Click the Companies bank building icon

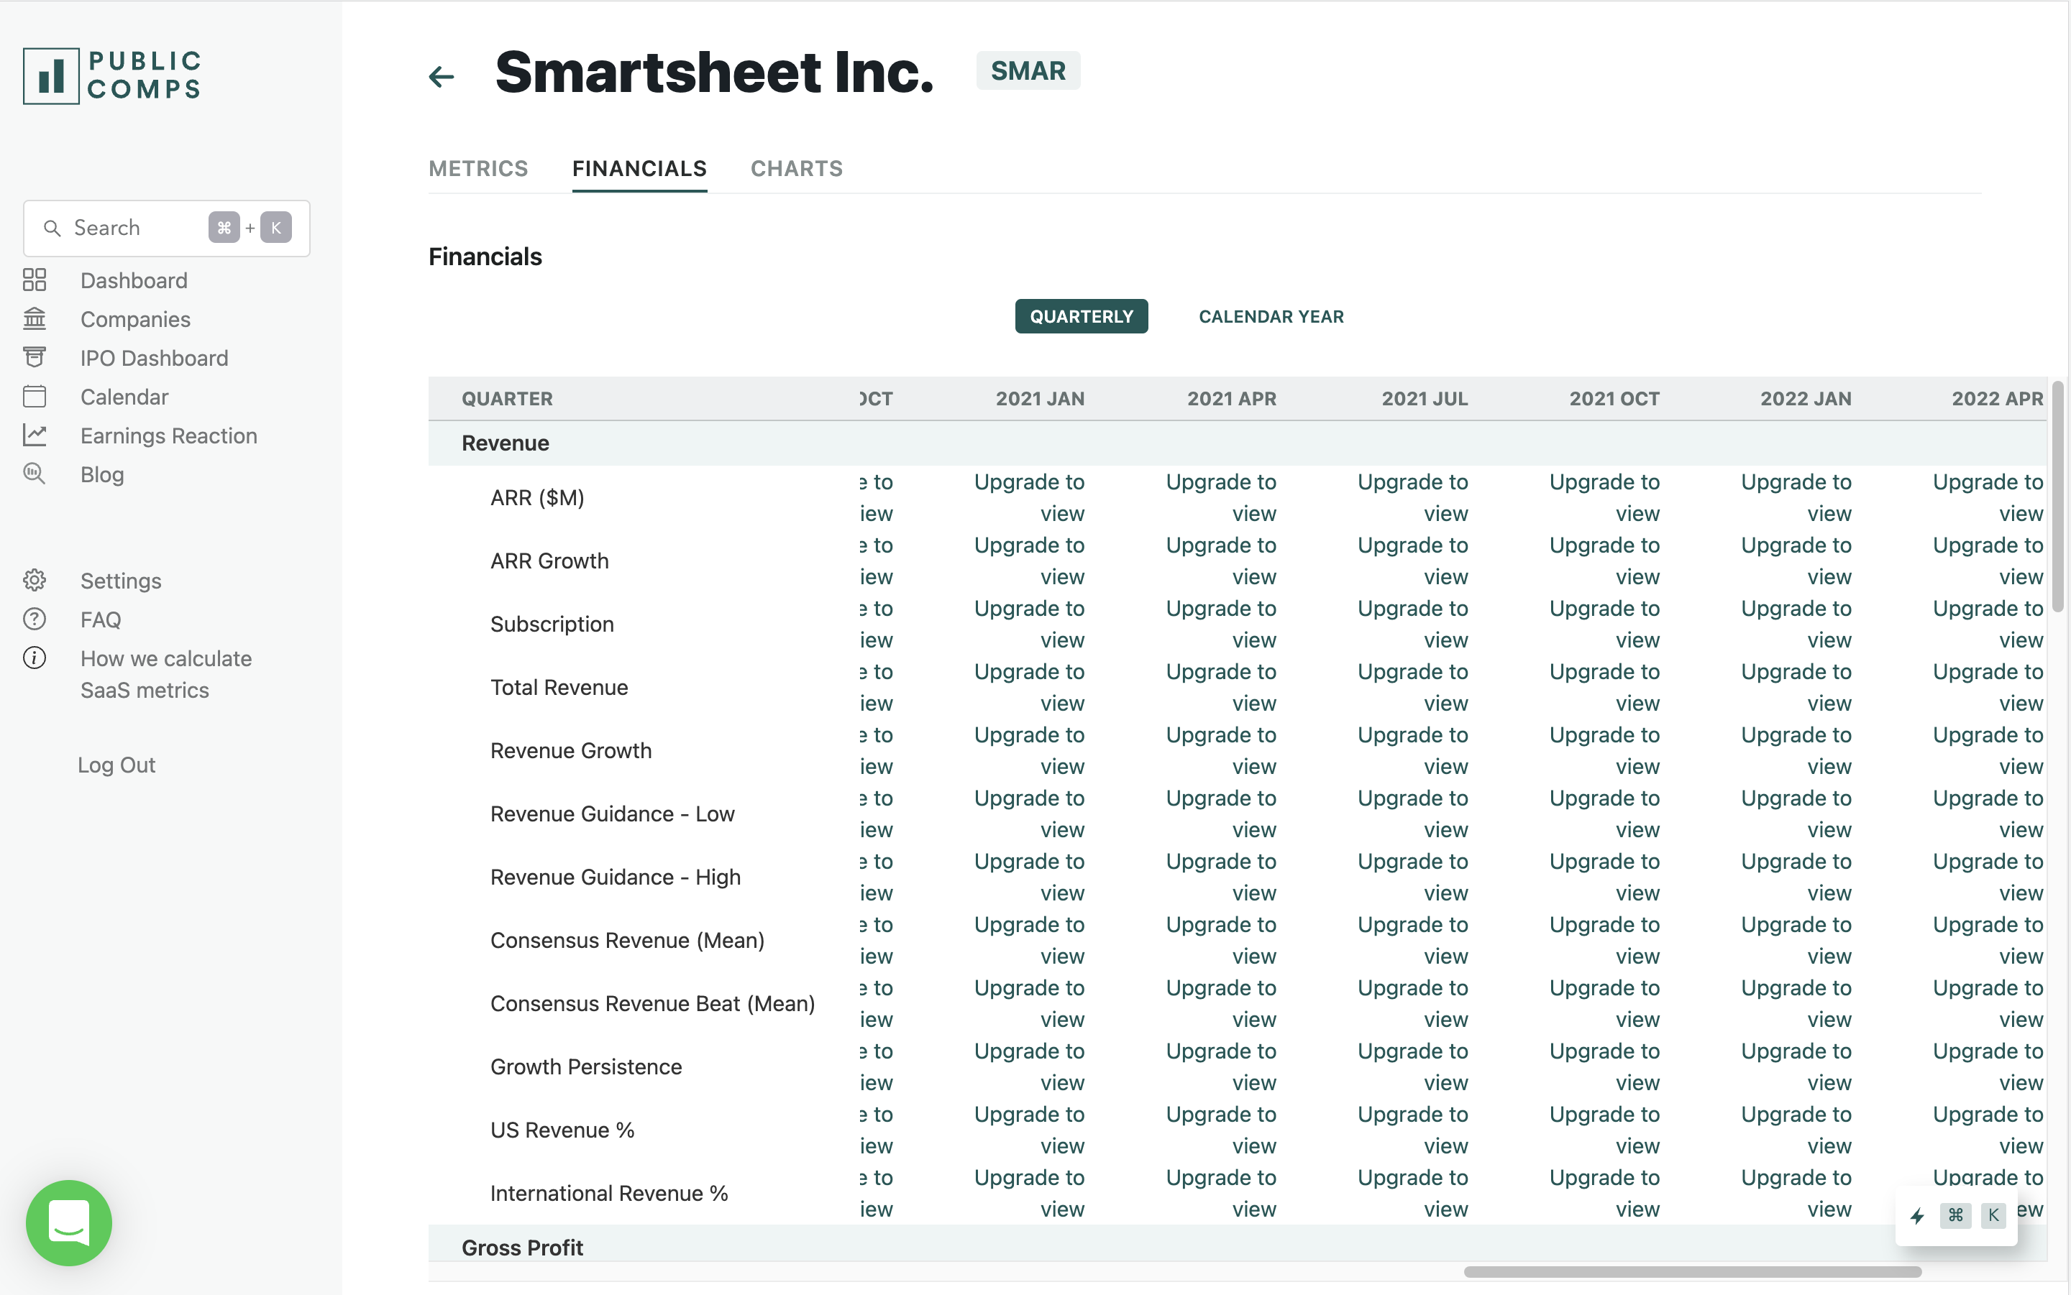(x=35, y=318)
